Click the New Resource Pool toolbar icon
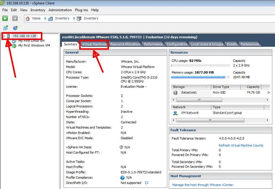This screenshot has width=275, height=189. (x=15, y=28)
